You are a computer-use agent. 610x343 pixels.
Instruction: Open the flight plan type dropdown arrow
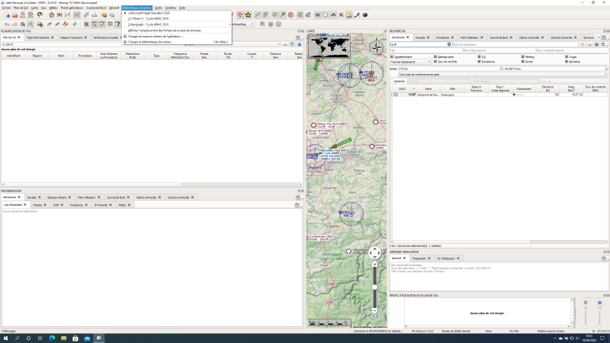278,44
